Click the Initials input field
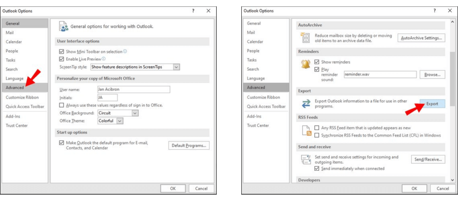Viewport: 458px width, 201px height. (107, 98)
